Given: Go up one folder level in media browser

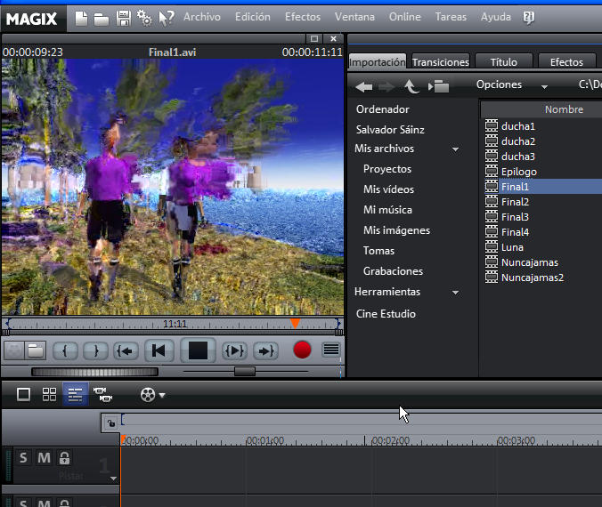Looking at the screenshot, I should tap(411, 86).
